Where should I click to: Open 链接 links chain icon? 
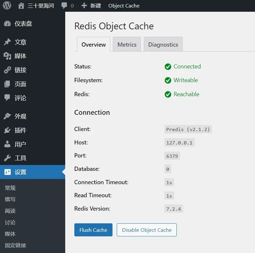click(7, 70)
